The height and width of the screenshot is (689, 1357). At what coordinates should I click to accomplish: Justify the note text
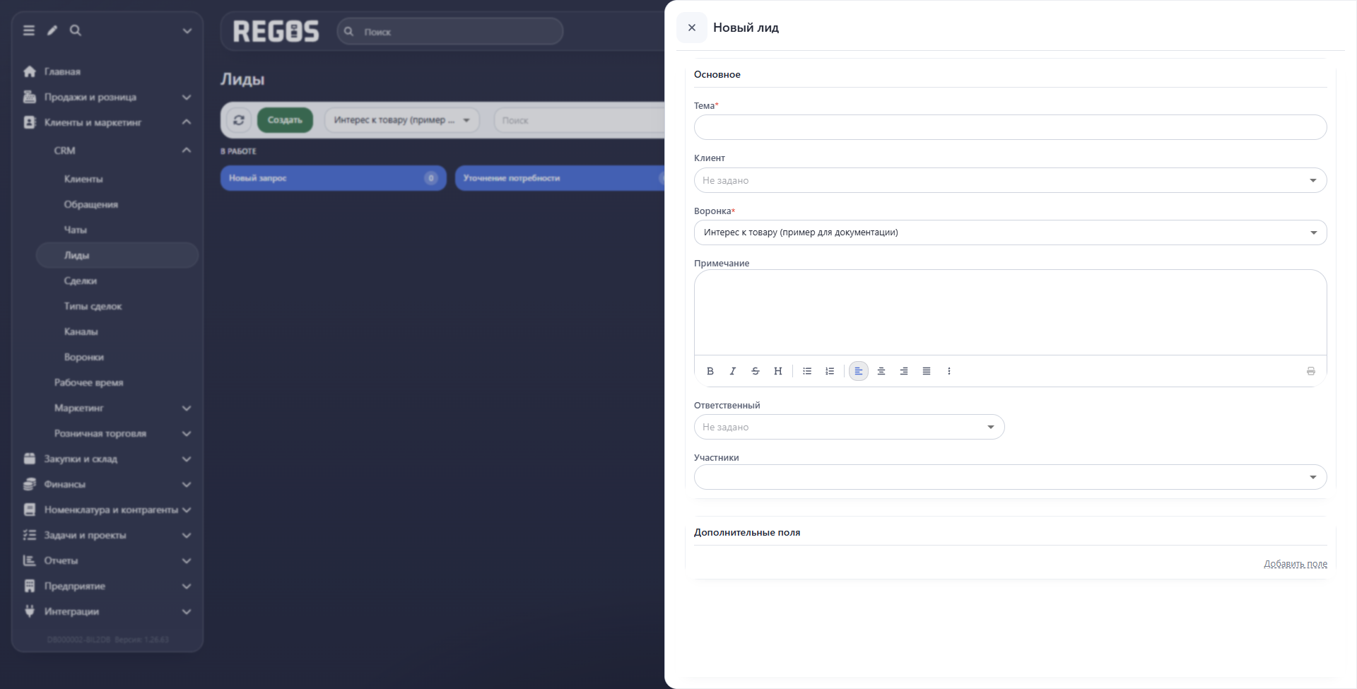pos(927,371)
